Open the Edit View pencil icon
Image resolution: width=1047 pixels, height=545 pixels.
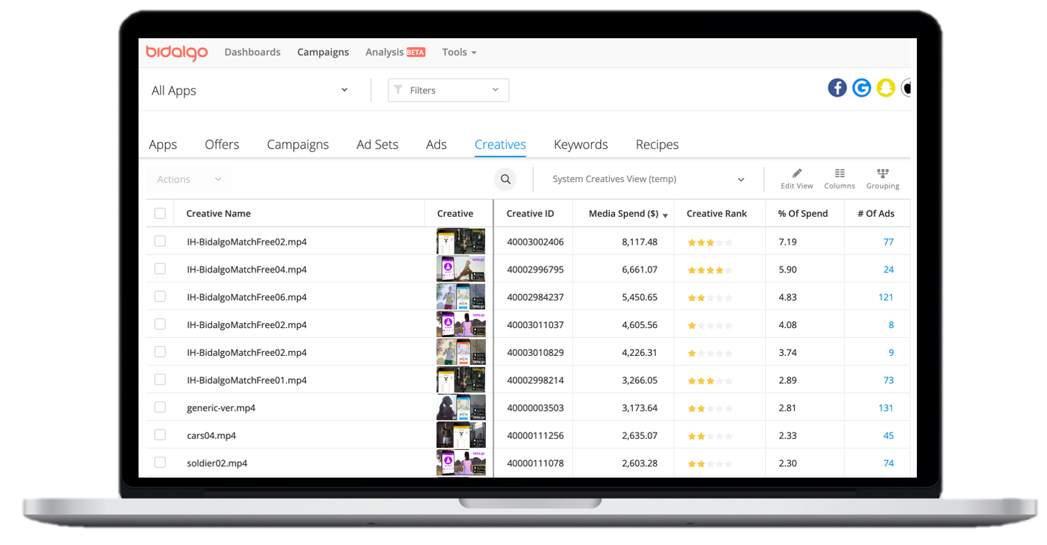tap(798, 179)
